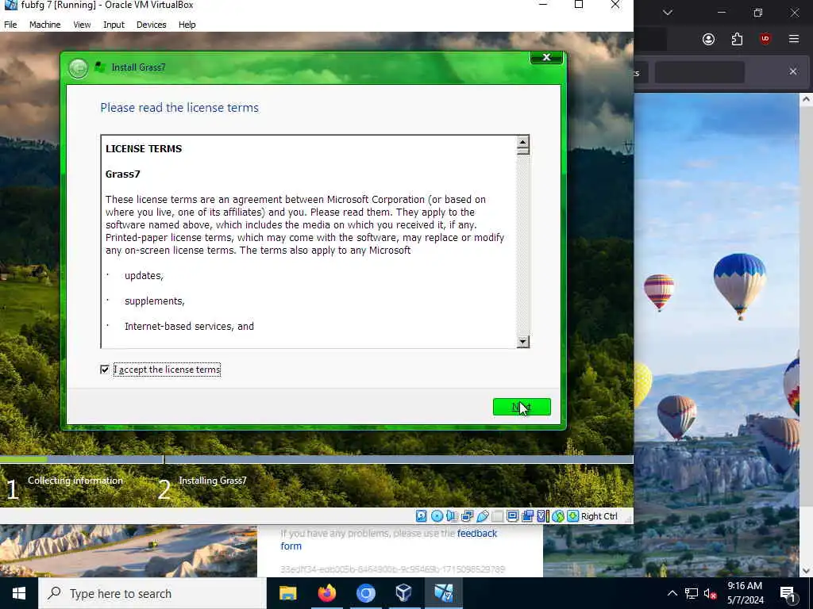The width and height of the screenshot is (813, 609).
Task: Click the shared folders icon in VirtualBox status bar
Action: pyautogui.click(x=498, y=515)
